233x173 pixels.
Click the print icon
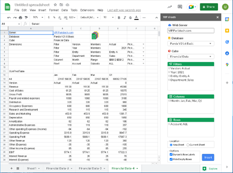point(20,18)
